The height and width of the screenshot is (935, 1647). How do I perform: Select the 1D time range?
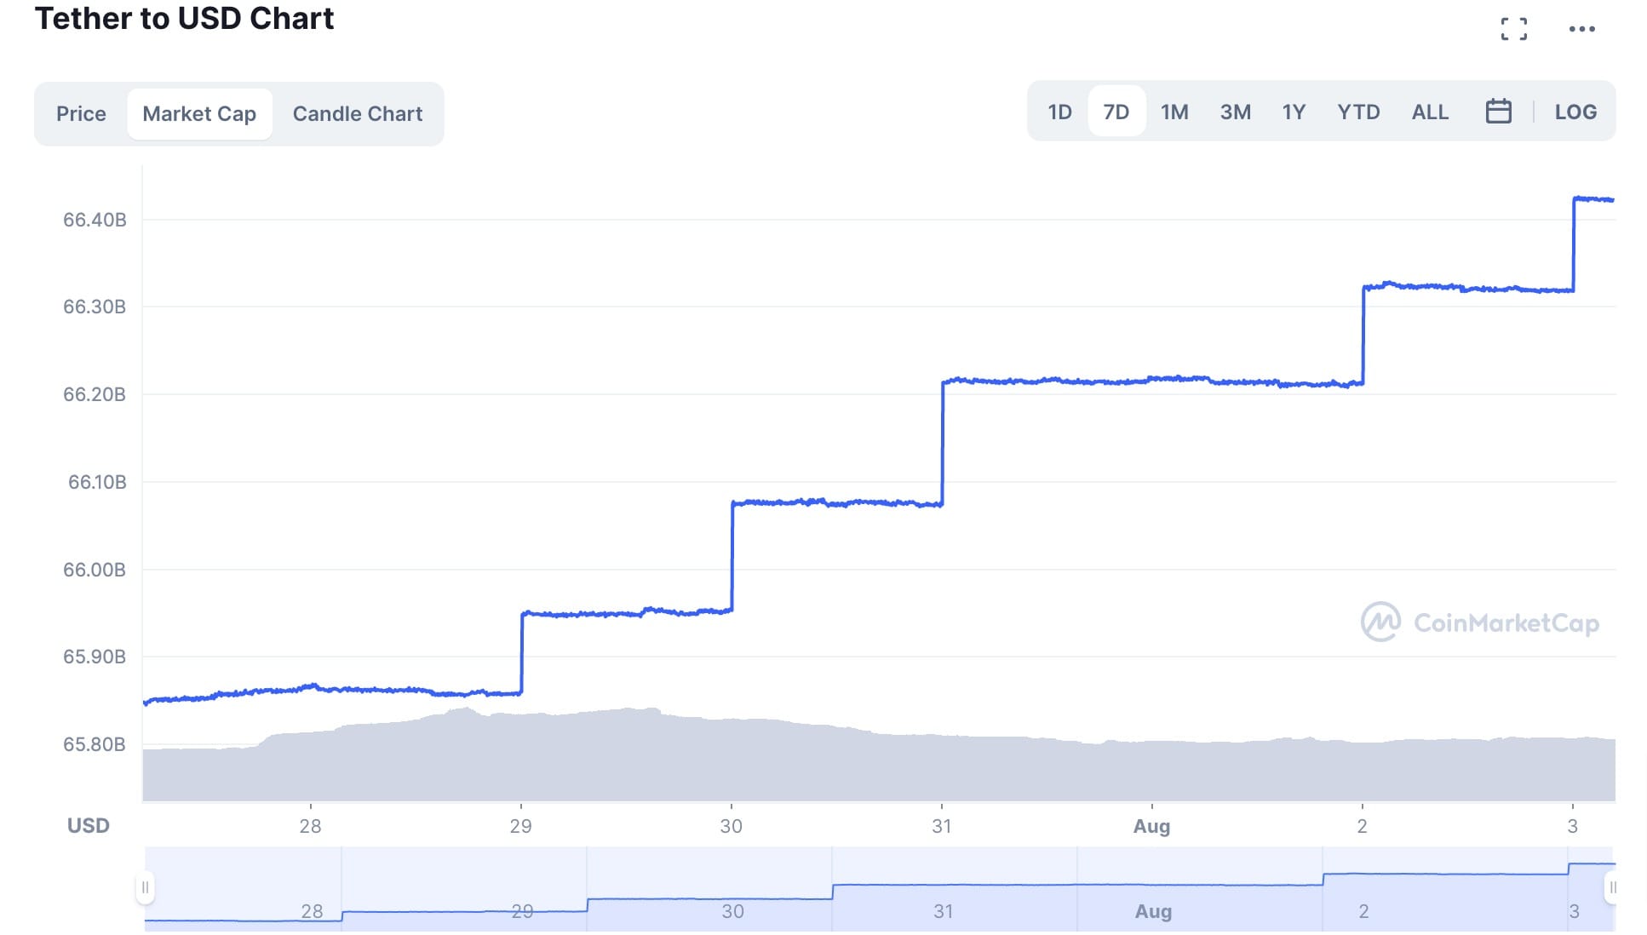pyautogui.click(x=1059, y=112)
